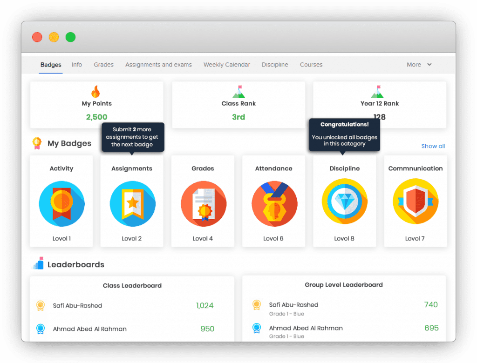Select Safi Abu-Rashed in Class Leaderboard
Image resolution: width=477 pixels, height=363 pixels.
point(77,306)
